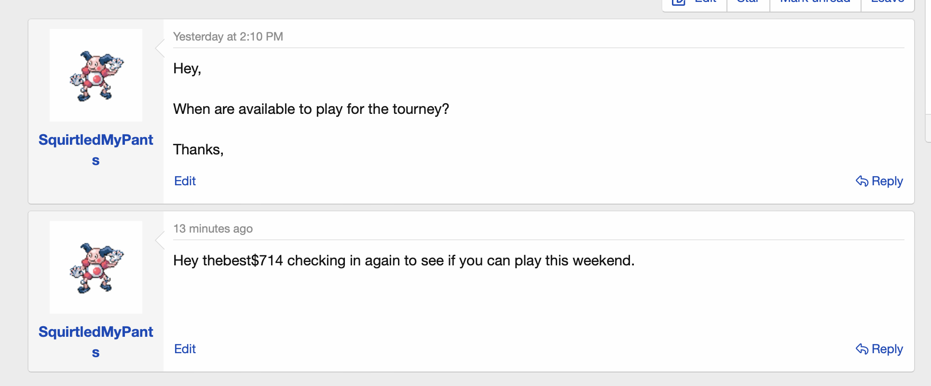This screenshot has width=931, height=386.
Task: Click the 'Hey thebest$714' message text
Action: (403, 261)
